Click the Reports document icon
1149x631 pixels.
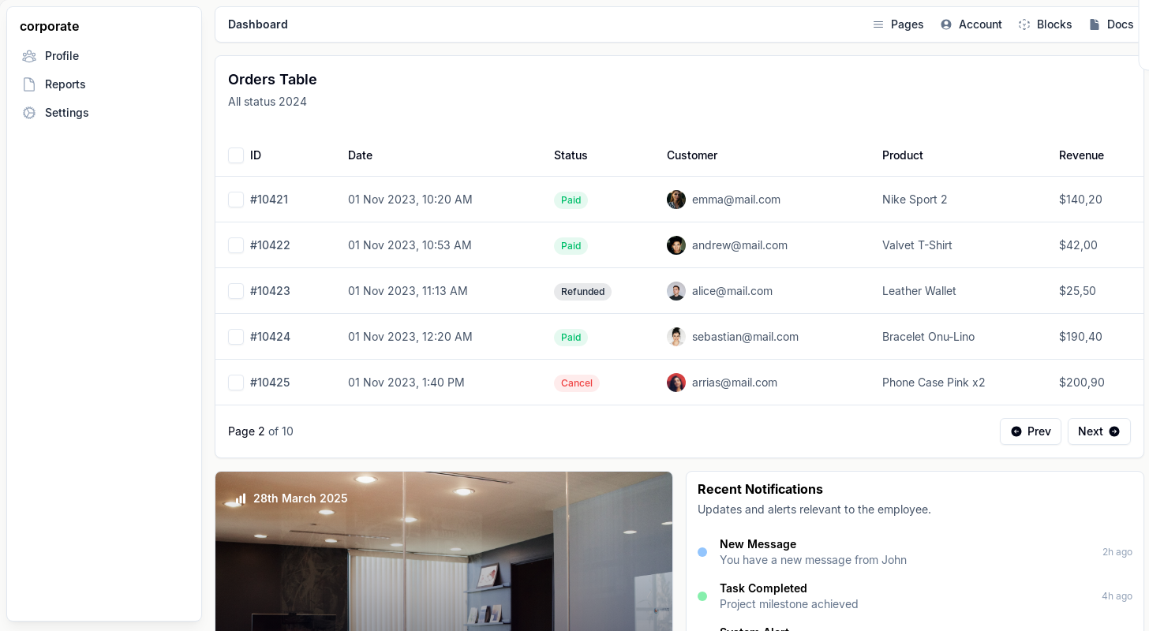[29, 84]
